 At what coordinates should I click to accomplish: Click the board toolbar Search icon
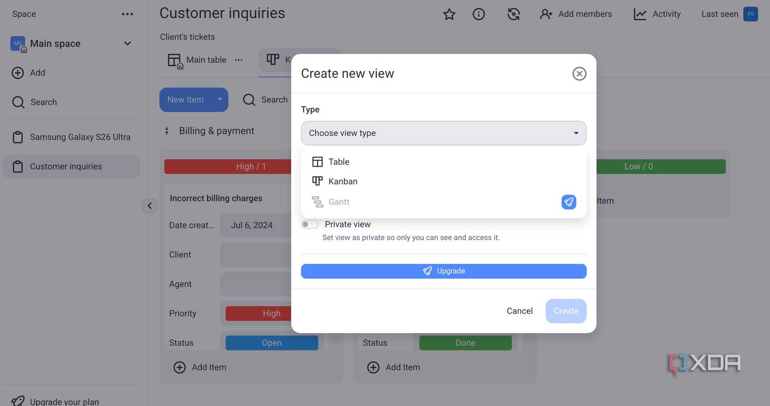(x=249, y=100)
